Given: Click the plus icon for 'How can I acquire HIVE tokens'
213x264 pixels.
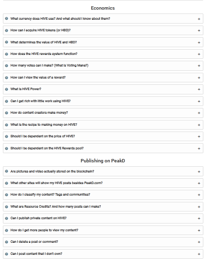Looking at the screenshot, I should (x=199, y=31).
